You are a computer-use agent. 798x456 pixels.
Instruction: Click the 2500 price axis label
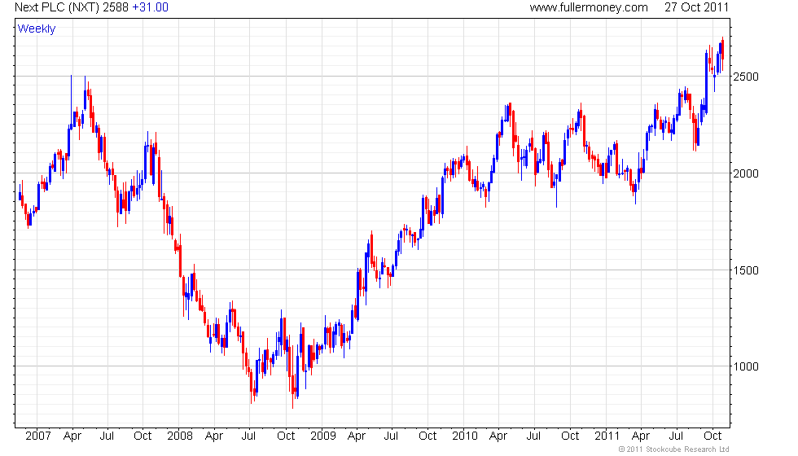746,77
